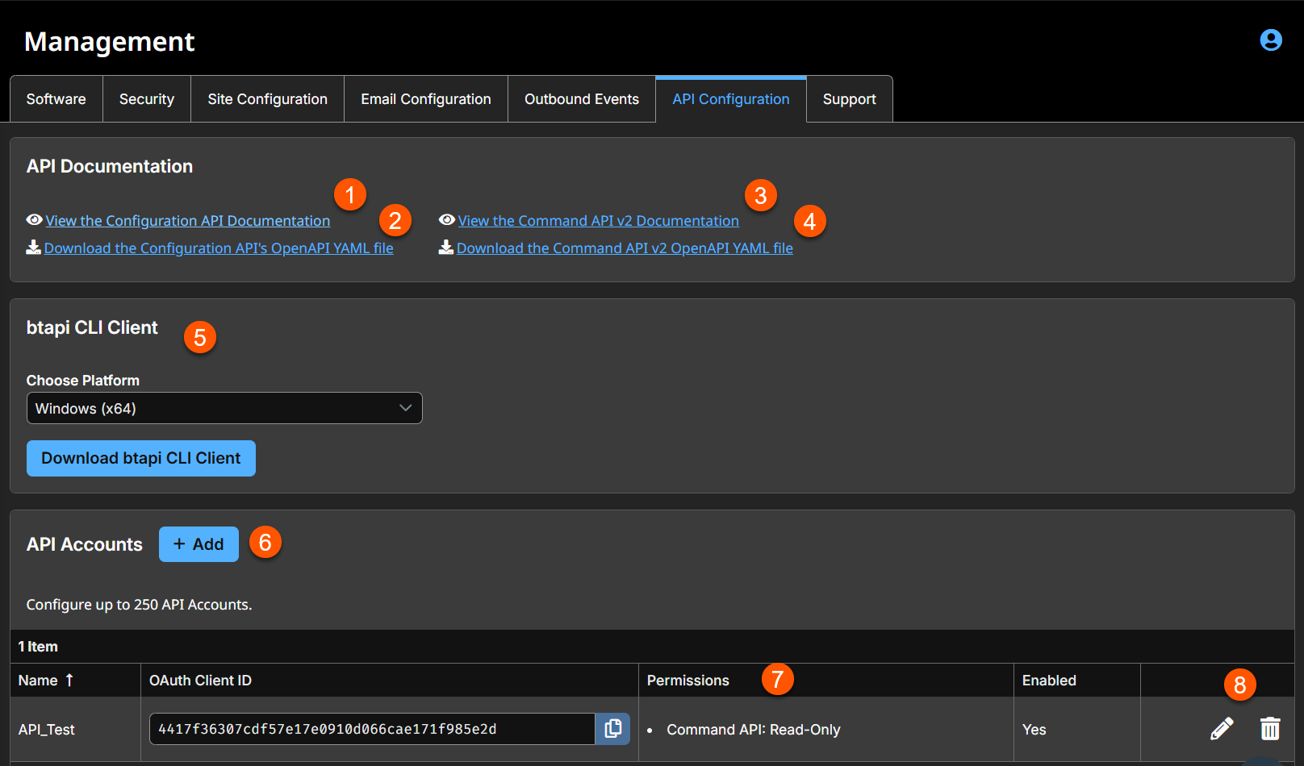Open the Outbound Events tab
Image resolution: width=1304 pixels, height=766 pixels.
582,99
